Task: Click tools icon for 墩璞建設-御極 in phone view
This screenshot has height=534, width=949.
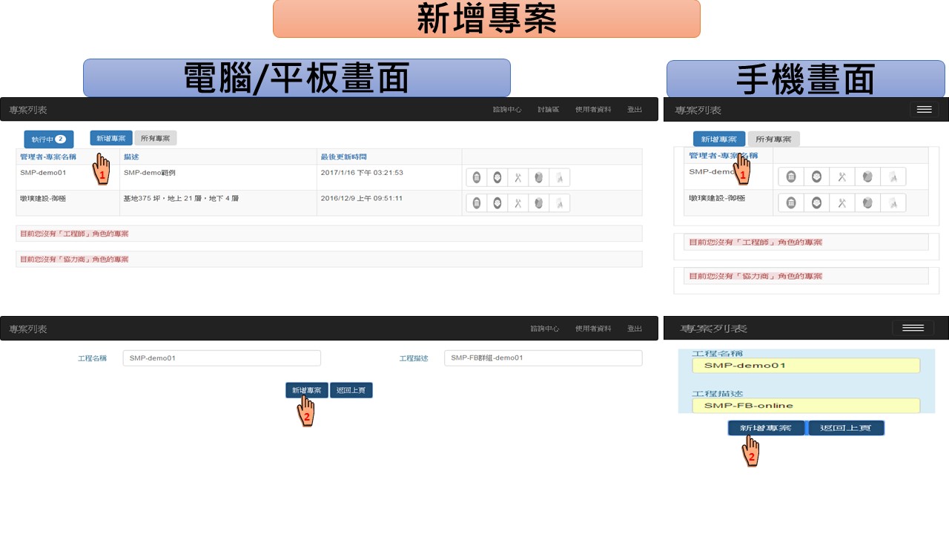Action: [x=841, y=203]
